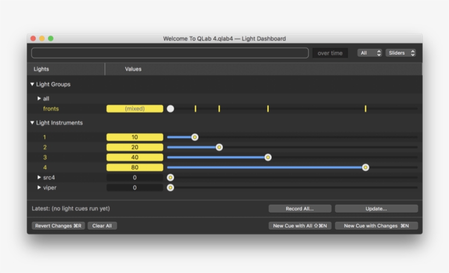
Task: Click the last yellow tick on fronts slider
Action: pyautogui.click(x=365, y=109)
